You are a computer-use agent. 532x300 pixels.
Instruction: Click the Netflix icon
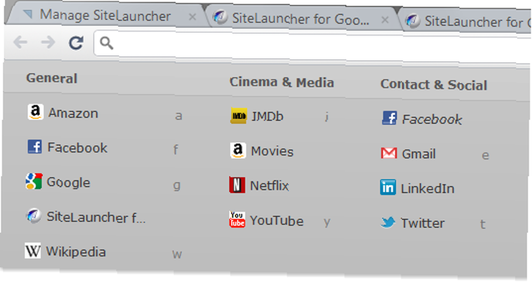(237, 185)
